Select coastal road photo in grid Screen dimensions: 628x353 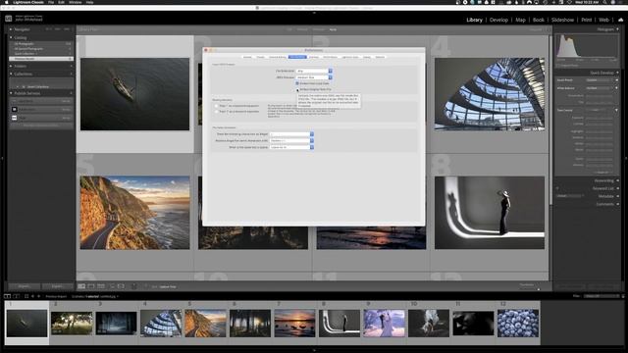[134, 213]
